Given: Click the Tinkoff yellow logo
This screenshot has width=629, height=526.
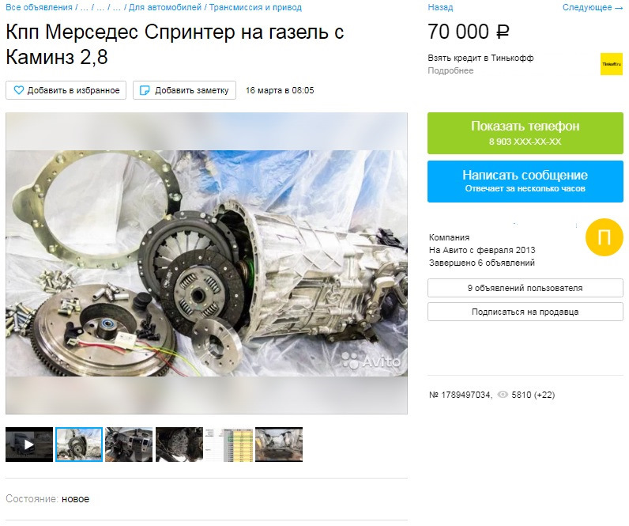Looking at the screenshot, I should [x=612, y=64].
